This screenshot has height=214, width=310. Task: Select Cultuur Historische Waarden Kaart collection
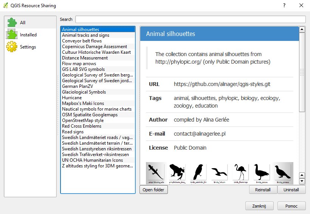point(98,52)
